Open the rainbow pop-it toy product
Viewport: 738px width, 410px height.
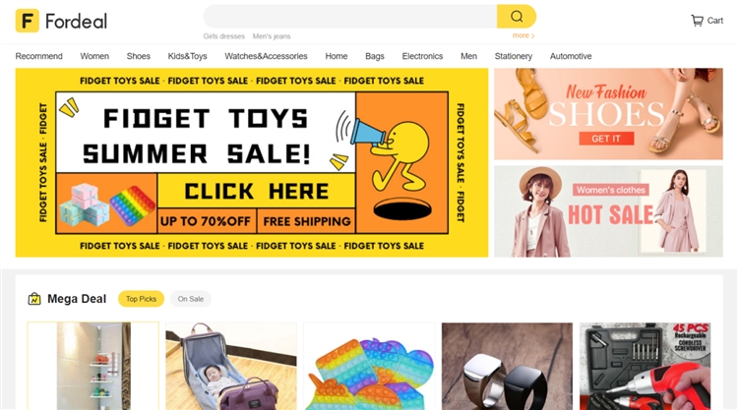pyautogui.click(x=369, y=367)
